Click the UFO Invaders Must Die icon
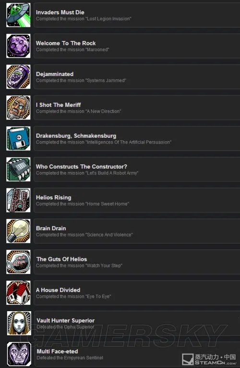Screen dimensions: 240x368 [x=18, y=15]
